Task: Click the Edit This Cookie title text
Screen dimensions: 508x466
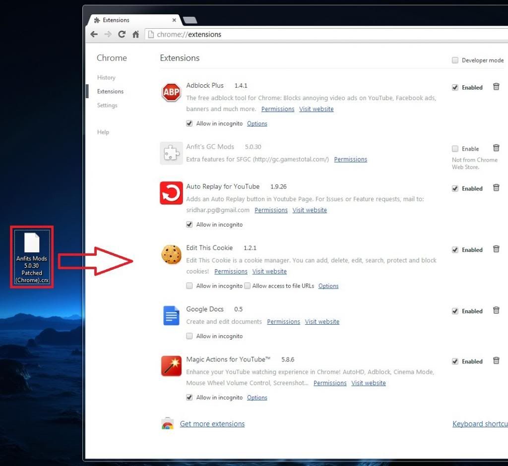Action: [x=209, y=248]
